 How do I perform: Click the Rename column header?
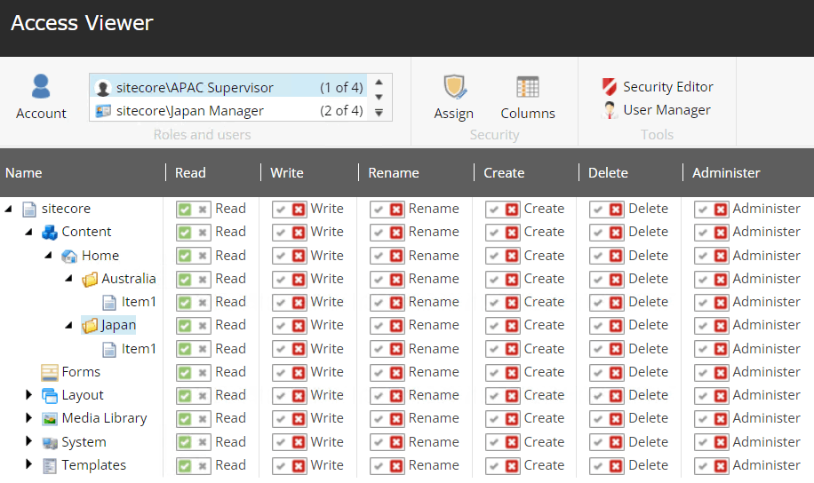[x=394, y=173]
